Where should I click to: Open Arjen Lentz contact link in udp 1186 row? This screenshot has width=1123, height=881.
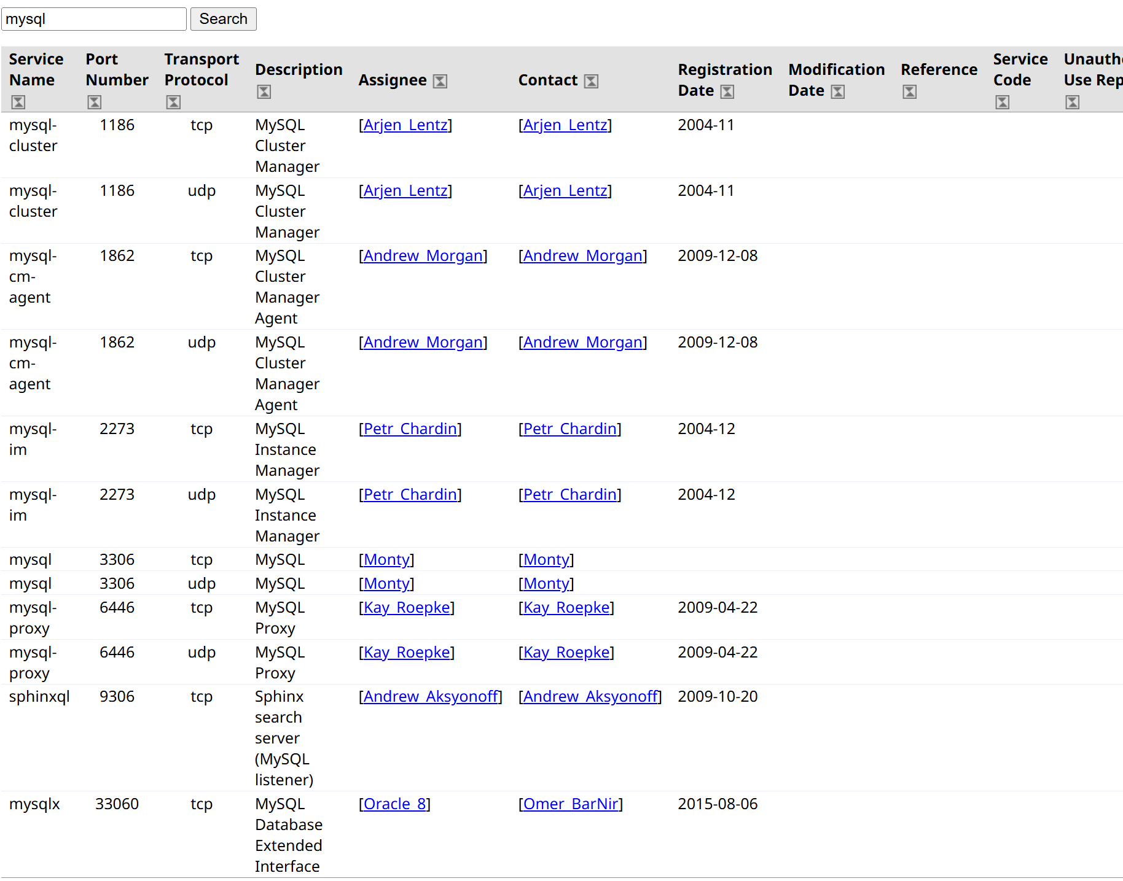[x=565, y=191]
